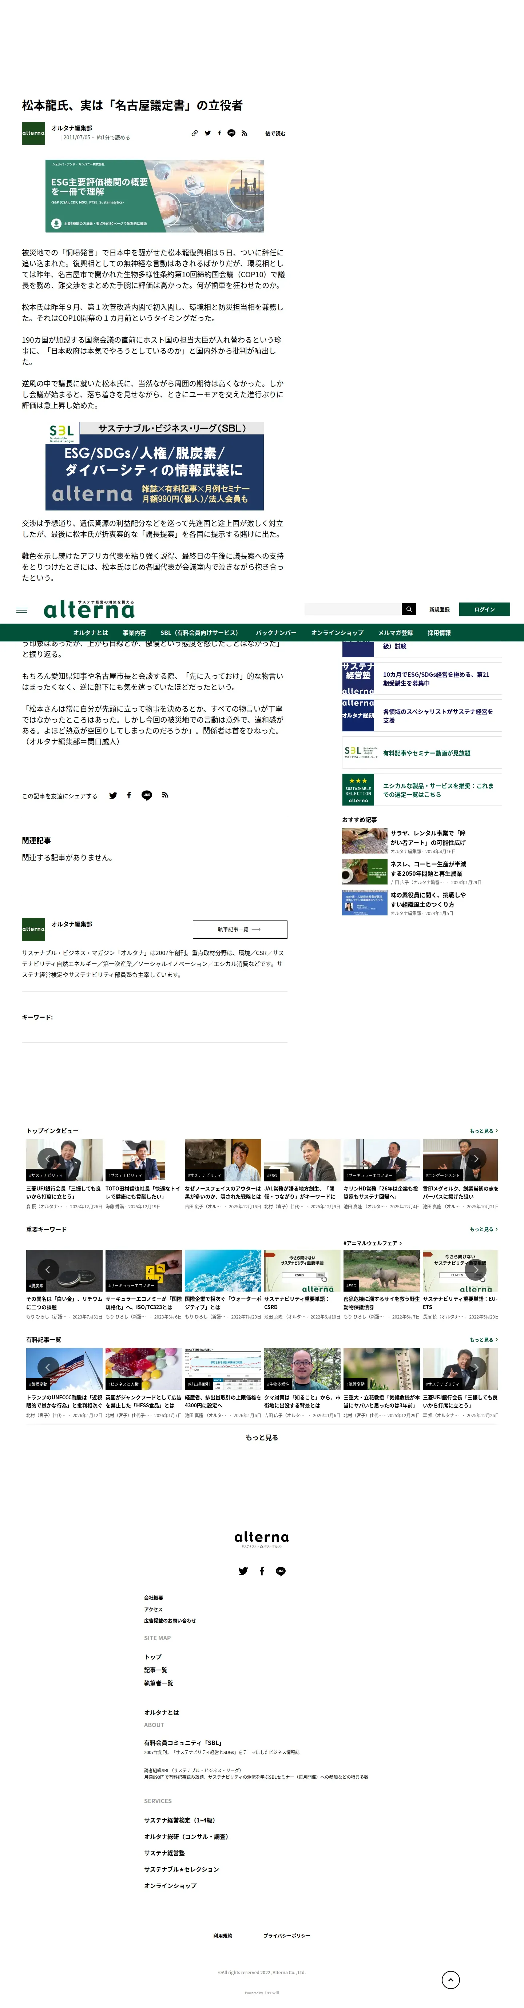
Task: Go to home via alterna header logo
Action: pyautogui.click(x=89, y=609)
